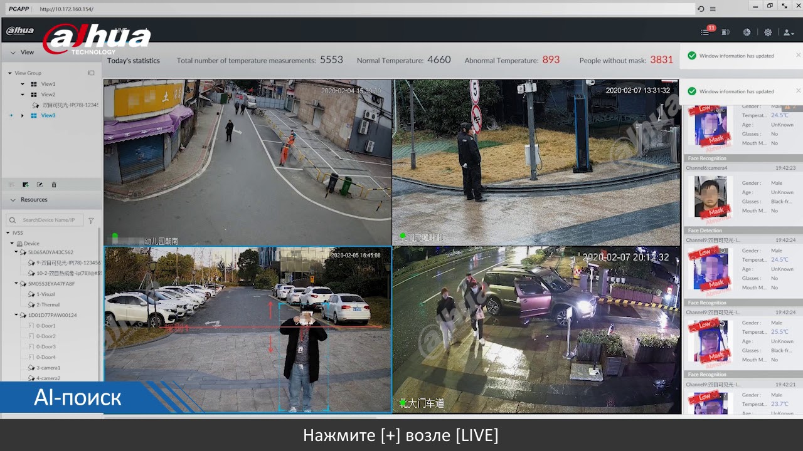Select View3 in the view tree
This screenshot has width=803, height=451.
point(48,115)
